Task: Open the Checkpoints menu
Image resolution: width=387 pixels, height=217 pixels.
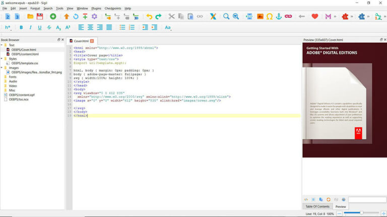Action: tap(112, 9)
